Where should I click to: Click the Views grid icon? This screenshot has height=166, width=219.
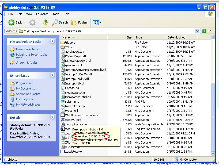pyautogui.click(x=96, y=22)
